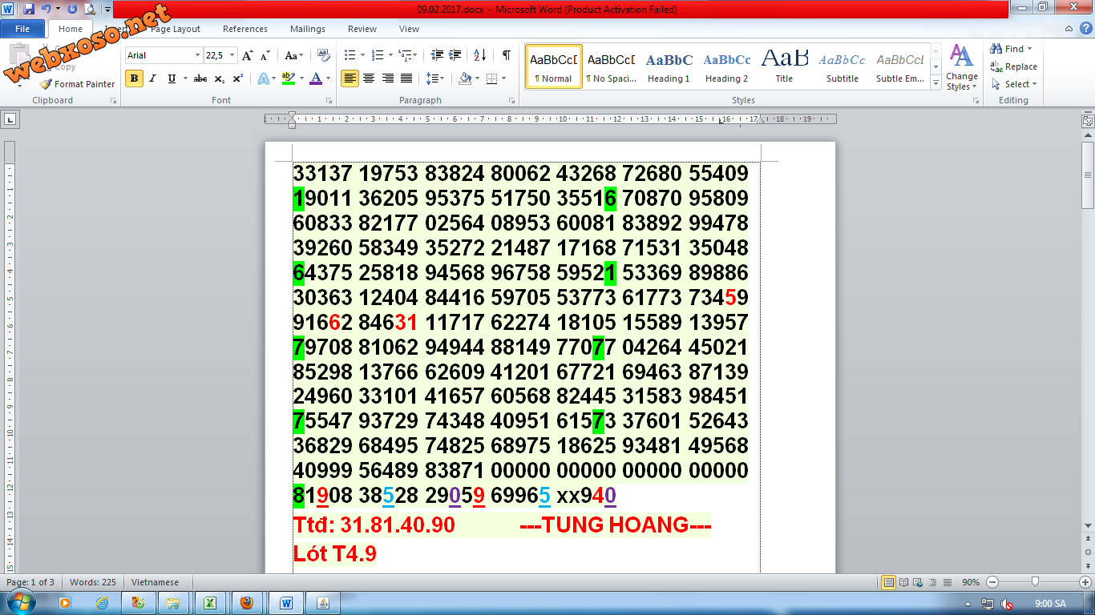The image size is (1095, 615).
Task: Open the Paragraph dialog launcher
Action: click(512, 101)
